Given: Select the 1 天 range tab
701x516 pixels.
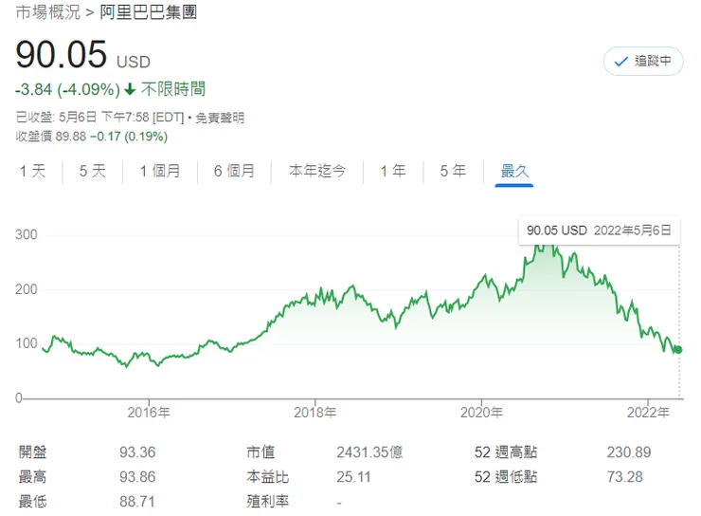Looking at the screenshot, I should [x=32, y=171].
